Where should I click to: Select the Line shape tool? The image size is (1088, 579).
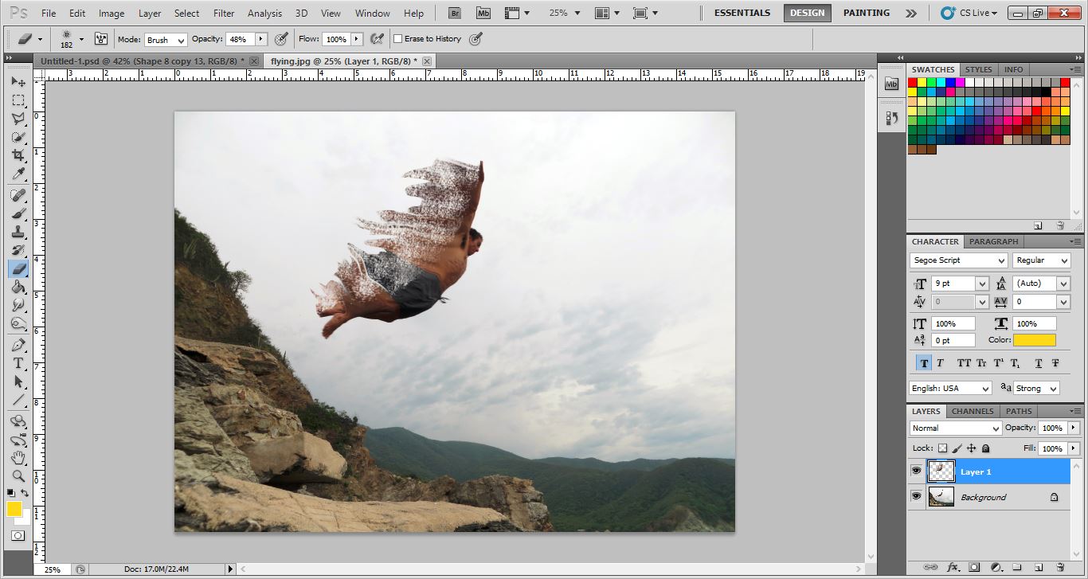(x=18, y=400)
